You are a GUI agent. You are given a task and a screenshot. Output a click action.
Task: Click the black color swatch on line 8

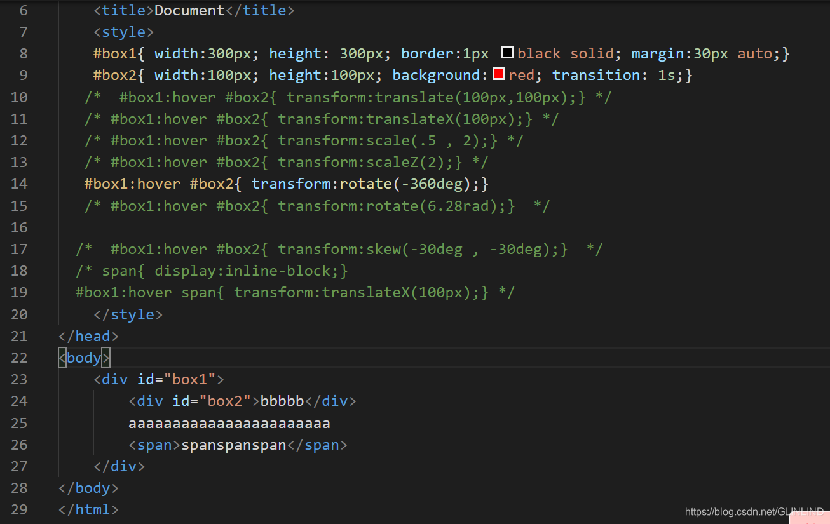point(507,53)
